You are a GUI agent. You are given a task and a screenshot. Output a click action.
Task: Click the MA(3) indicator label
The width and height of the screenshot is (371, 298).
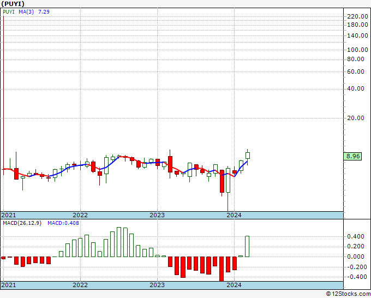click(26, 11)
